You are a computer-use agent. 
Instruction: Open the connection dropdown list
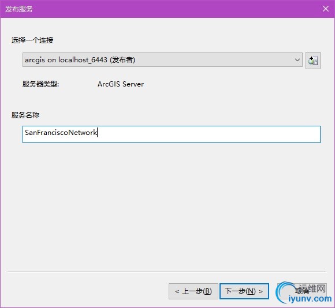[162, 60]
